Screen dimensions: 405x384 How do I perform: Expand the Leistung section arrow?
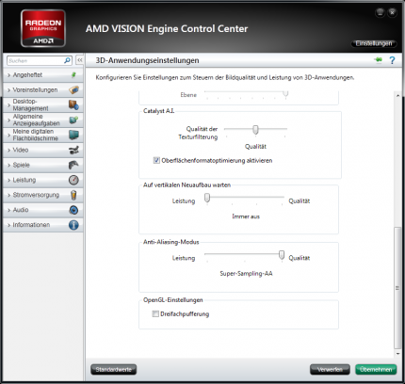(x=8, y=180)
